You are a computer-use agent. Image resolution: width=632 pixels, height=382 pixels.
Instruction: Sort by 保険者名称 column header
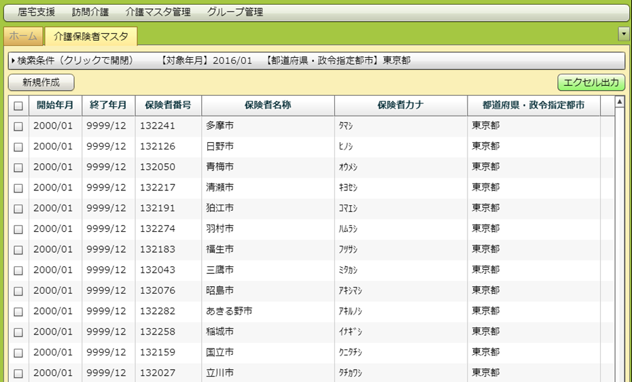click(268, 105)
